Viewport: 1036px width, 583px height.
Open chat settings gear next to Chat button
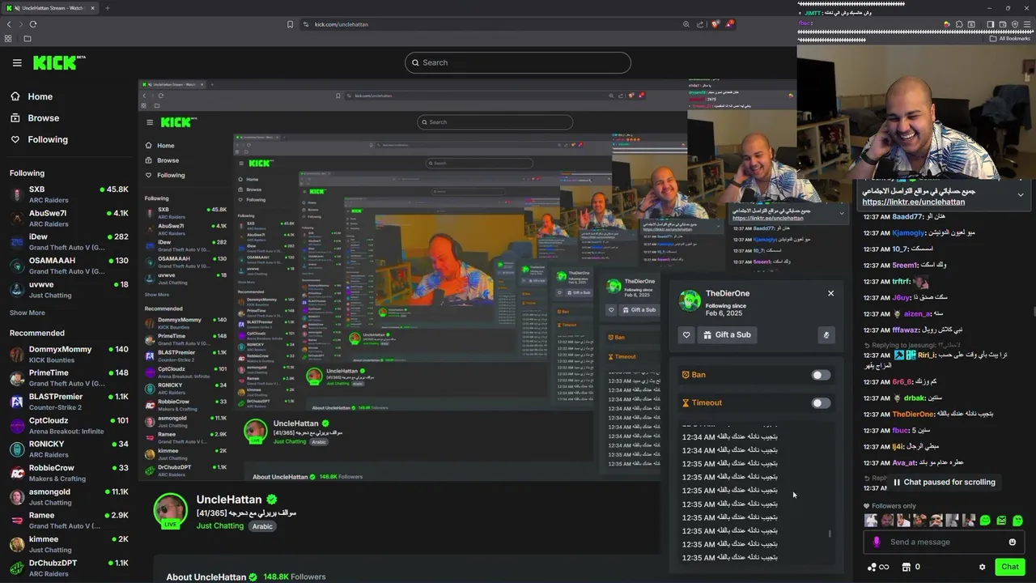point(982,567)
